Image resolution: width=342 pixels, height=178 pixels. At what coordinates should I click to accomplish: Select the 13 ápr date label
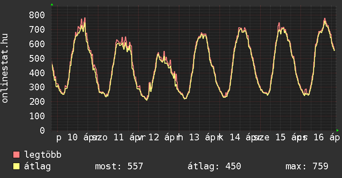click(x=202, y=137)
